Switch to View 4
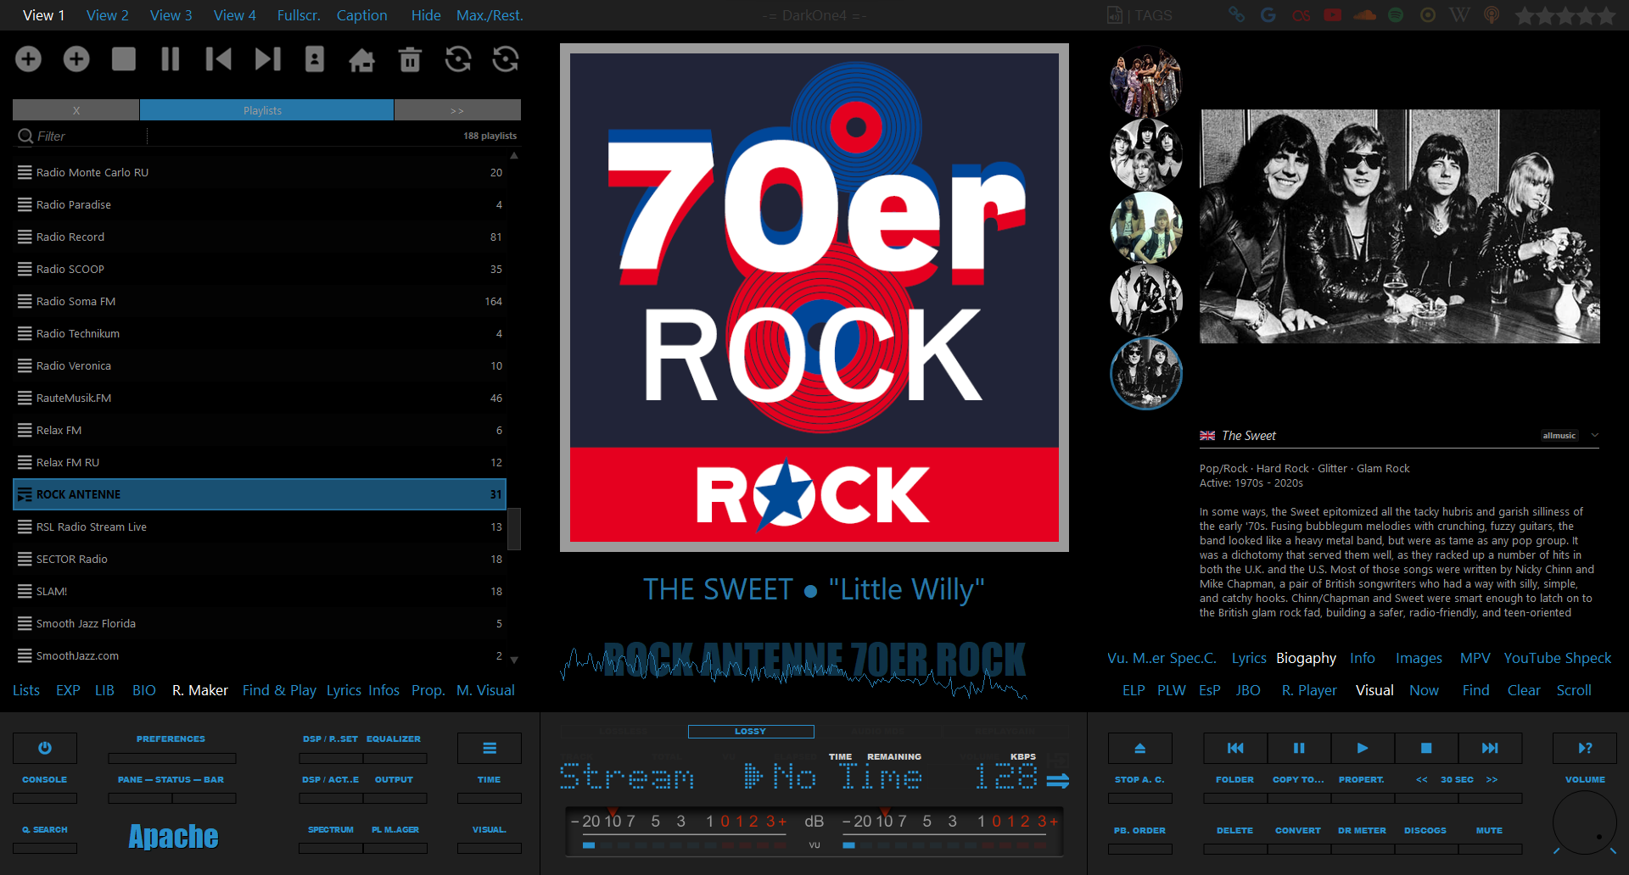The image size is (1629, 875). 235,15
